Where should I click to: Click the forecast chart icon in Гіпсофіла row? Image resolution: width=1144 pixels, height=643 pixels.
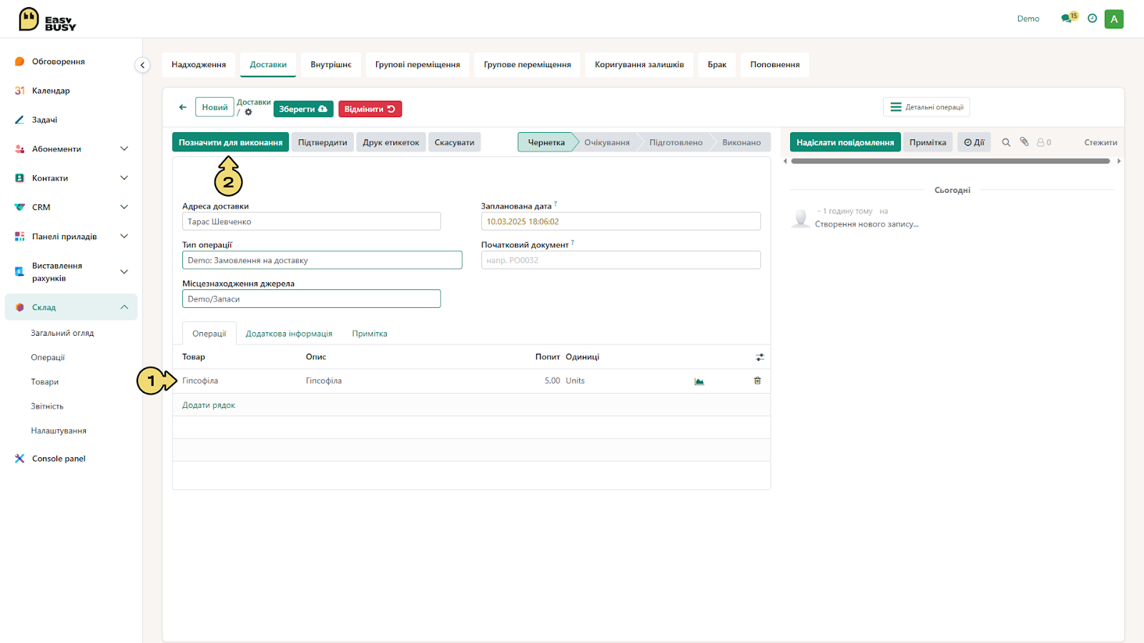pos(699,382)
